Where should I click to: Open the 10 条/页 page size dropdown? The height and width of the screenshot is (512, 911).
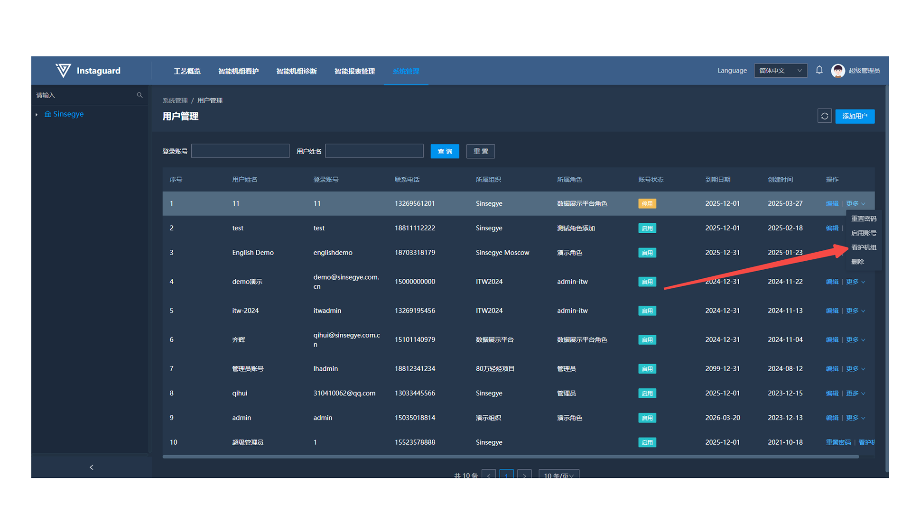pos(559,474)
